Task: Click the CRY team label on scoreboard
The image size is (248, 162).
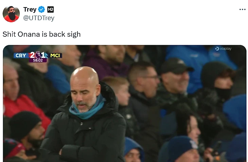Action: coord(21,55)
